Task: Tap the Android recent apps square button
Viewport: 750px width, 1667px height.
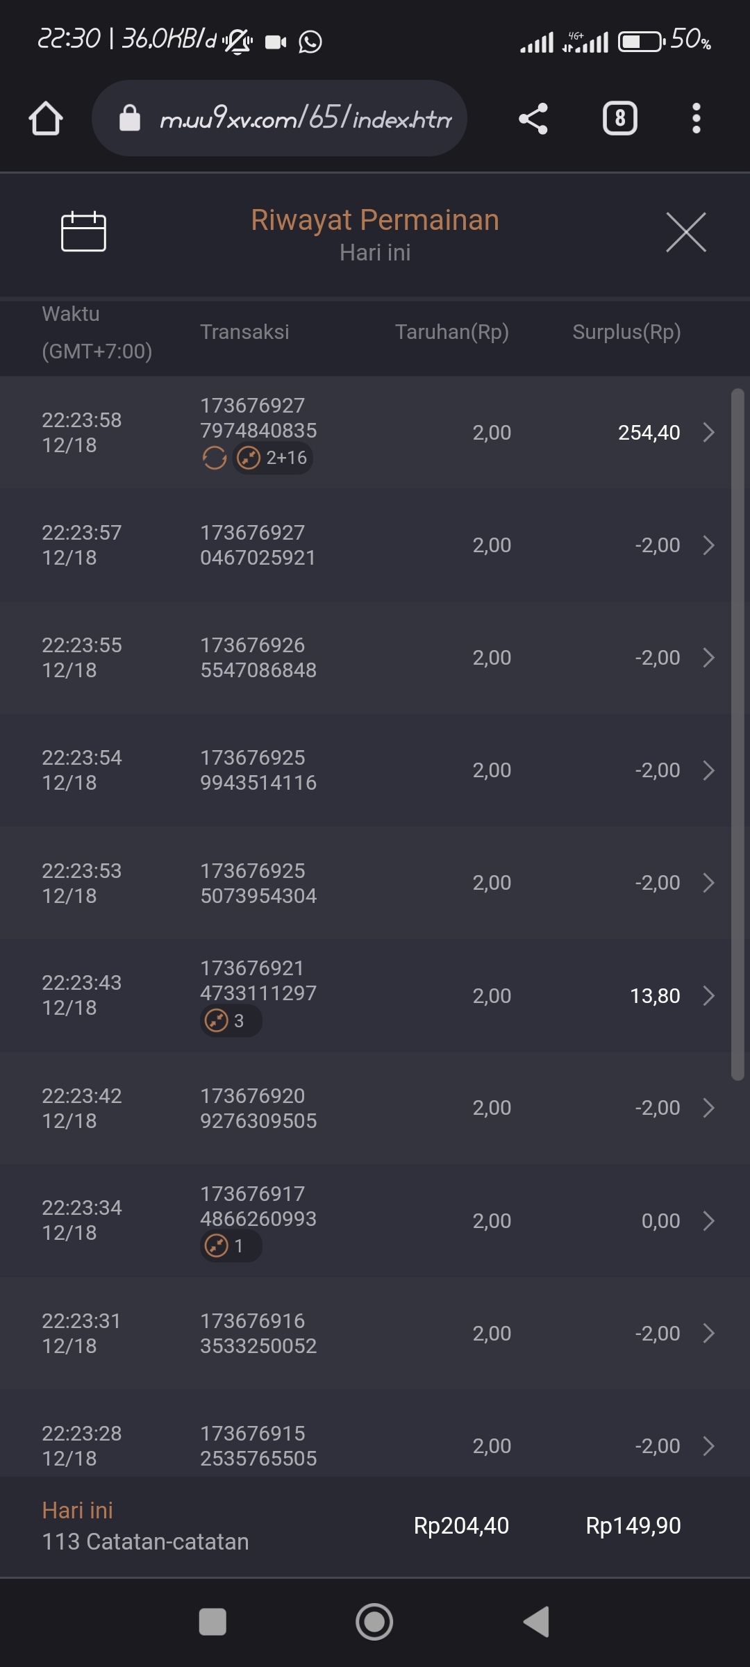Action: (x=212, y=1623)
